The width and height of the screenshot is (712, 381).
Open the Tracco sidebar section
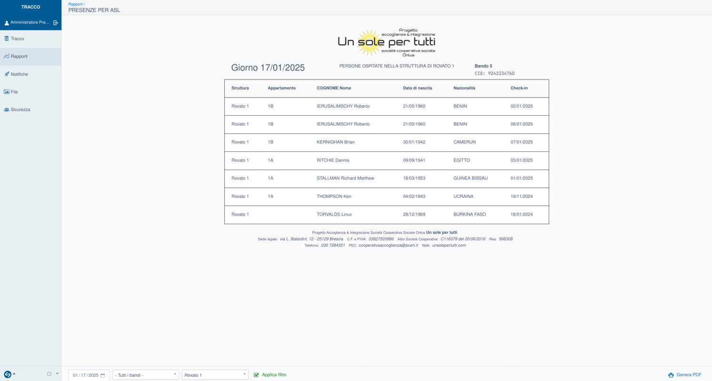click(30, 39)
